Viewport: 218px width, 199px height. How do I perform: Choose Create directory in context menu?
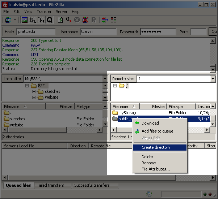point(160,147)
